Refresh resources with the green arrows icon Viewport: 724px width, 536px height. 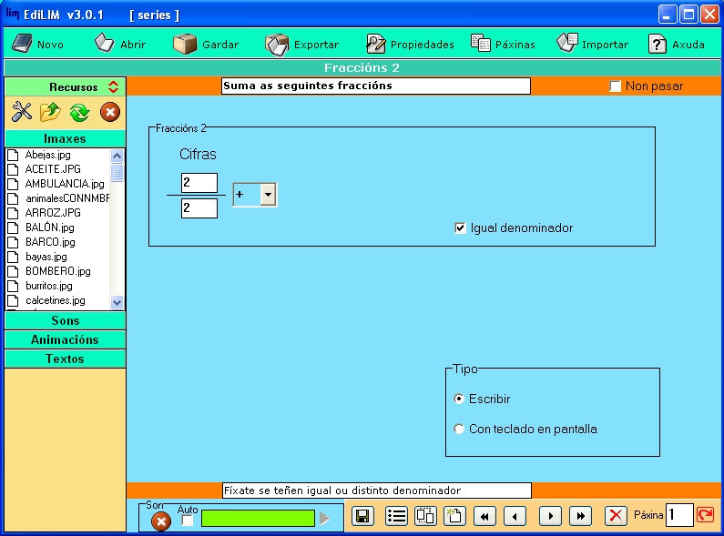79,112
